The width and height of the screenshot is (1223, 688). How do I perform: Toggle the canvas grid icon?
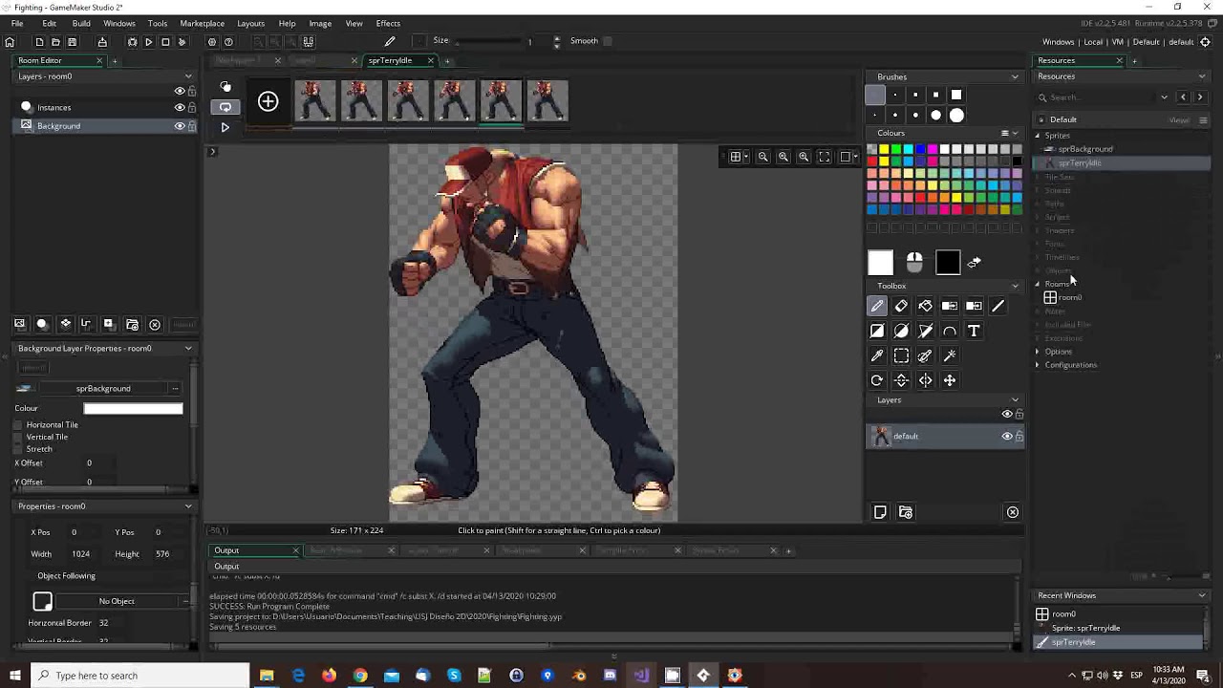(x=736, y=157)
